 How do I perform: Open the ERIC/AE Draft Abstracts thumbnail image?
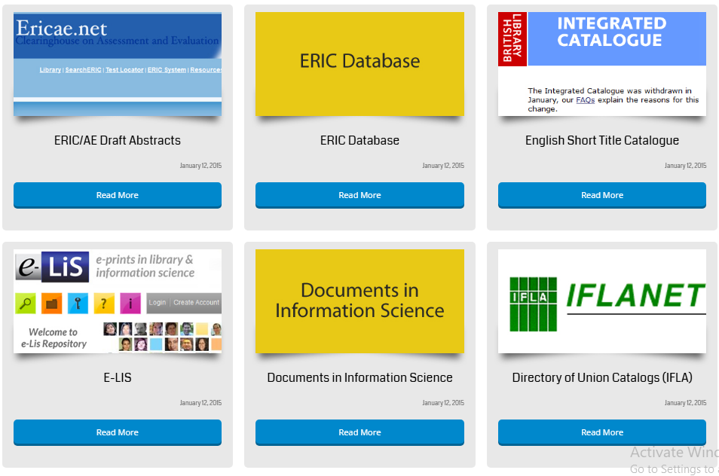tap(118, 64)
